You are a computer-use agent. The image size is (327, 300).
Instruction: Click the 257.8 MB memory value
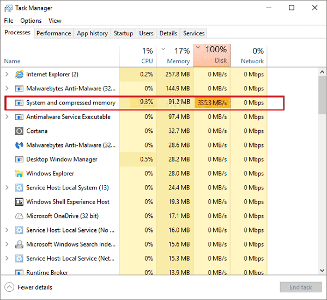pos(178,75)
